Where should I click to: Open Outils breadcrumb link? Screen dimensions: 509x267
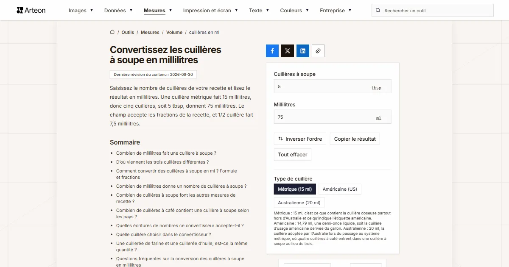coord(128,32)
